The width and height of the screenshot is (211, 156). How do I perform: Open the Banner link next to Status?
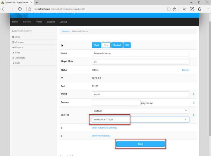[186, 70]
